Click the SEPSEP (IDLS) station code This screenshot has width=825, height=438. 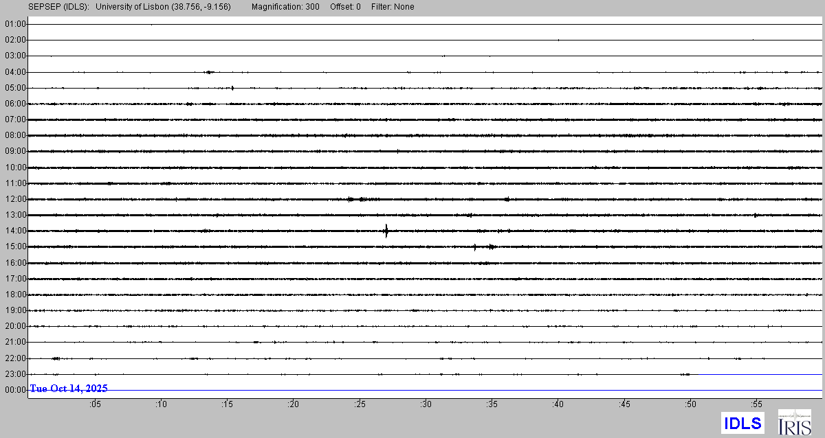click(x=58, y=7)
